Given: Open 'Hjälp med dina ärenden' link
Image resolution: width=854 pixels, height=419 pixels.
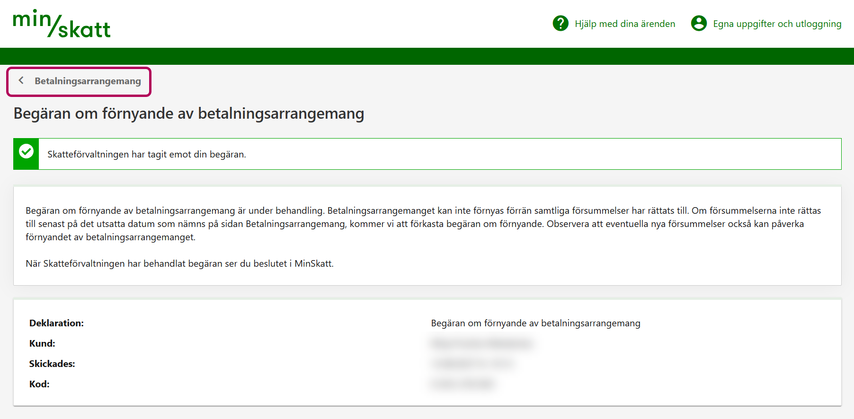Looking at the screenshot, I should (624, 24).
